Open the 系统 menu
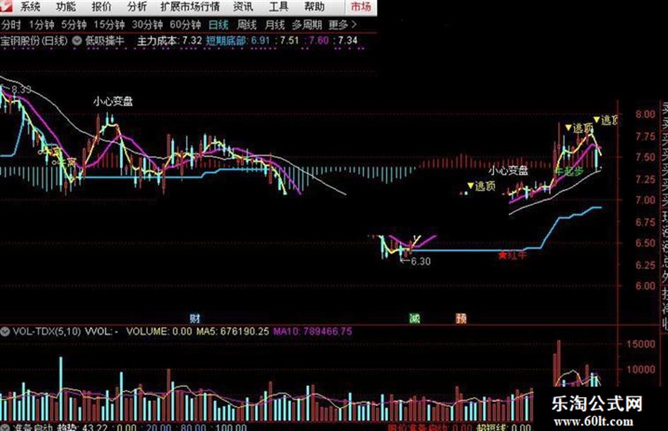This screenshot has height=431, width=668. 30,7
